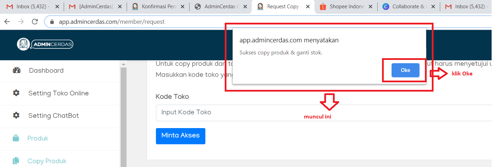Close the Request Copy tab
This screenshot has height=167, width=493.
tap(308, 7)
